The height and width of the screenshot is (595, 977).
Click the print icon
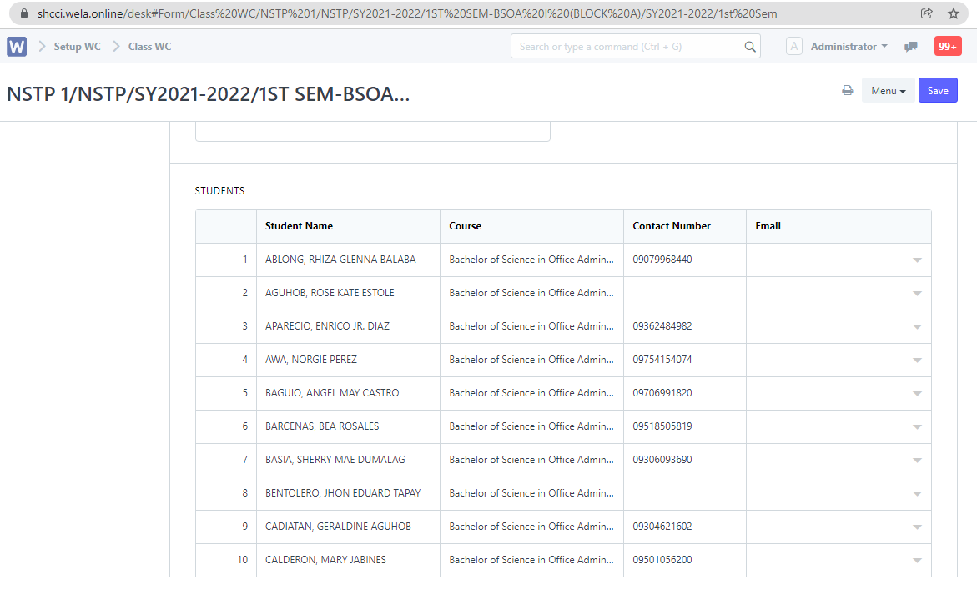tap(847, 91)
